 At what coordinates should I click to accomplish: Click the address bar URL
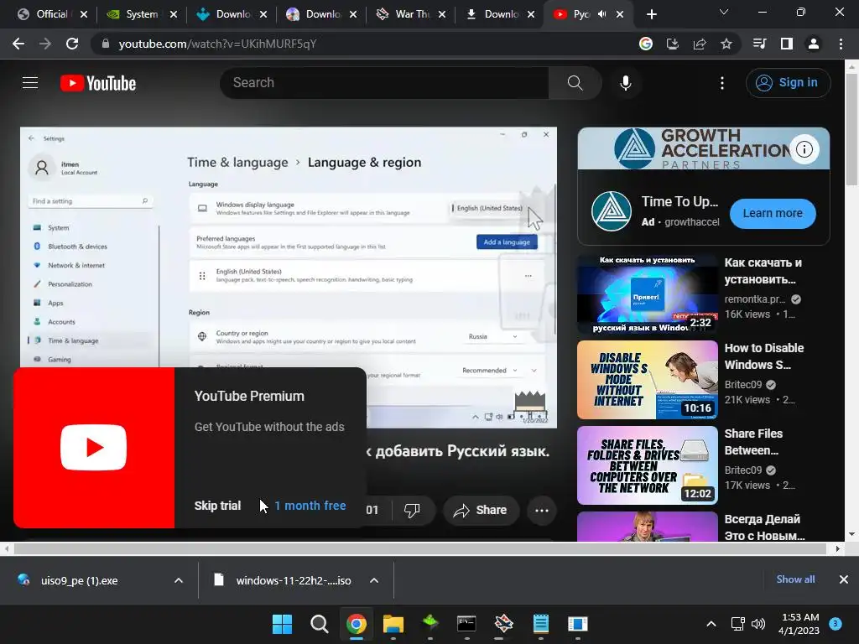[217, 44]
